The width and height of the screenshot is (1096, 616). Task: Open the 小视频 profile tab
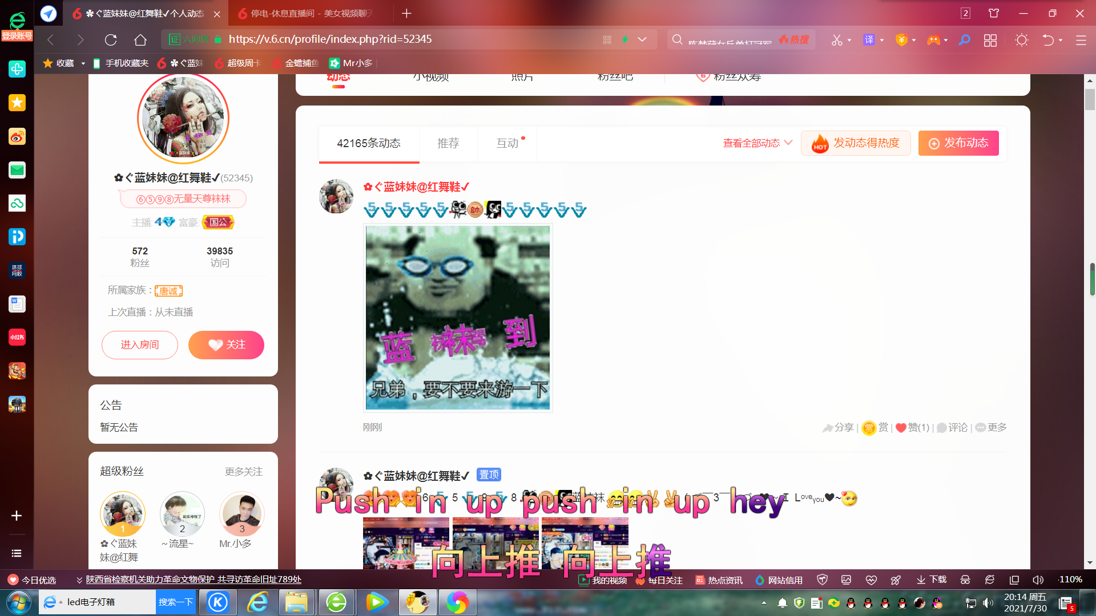[x=431, y=77]
